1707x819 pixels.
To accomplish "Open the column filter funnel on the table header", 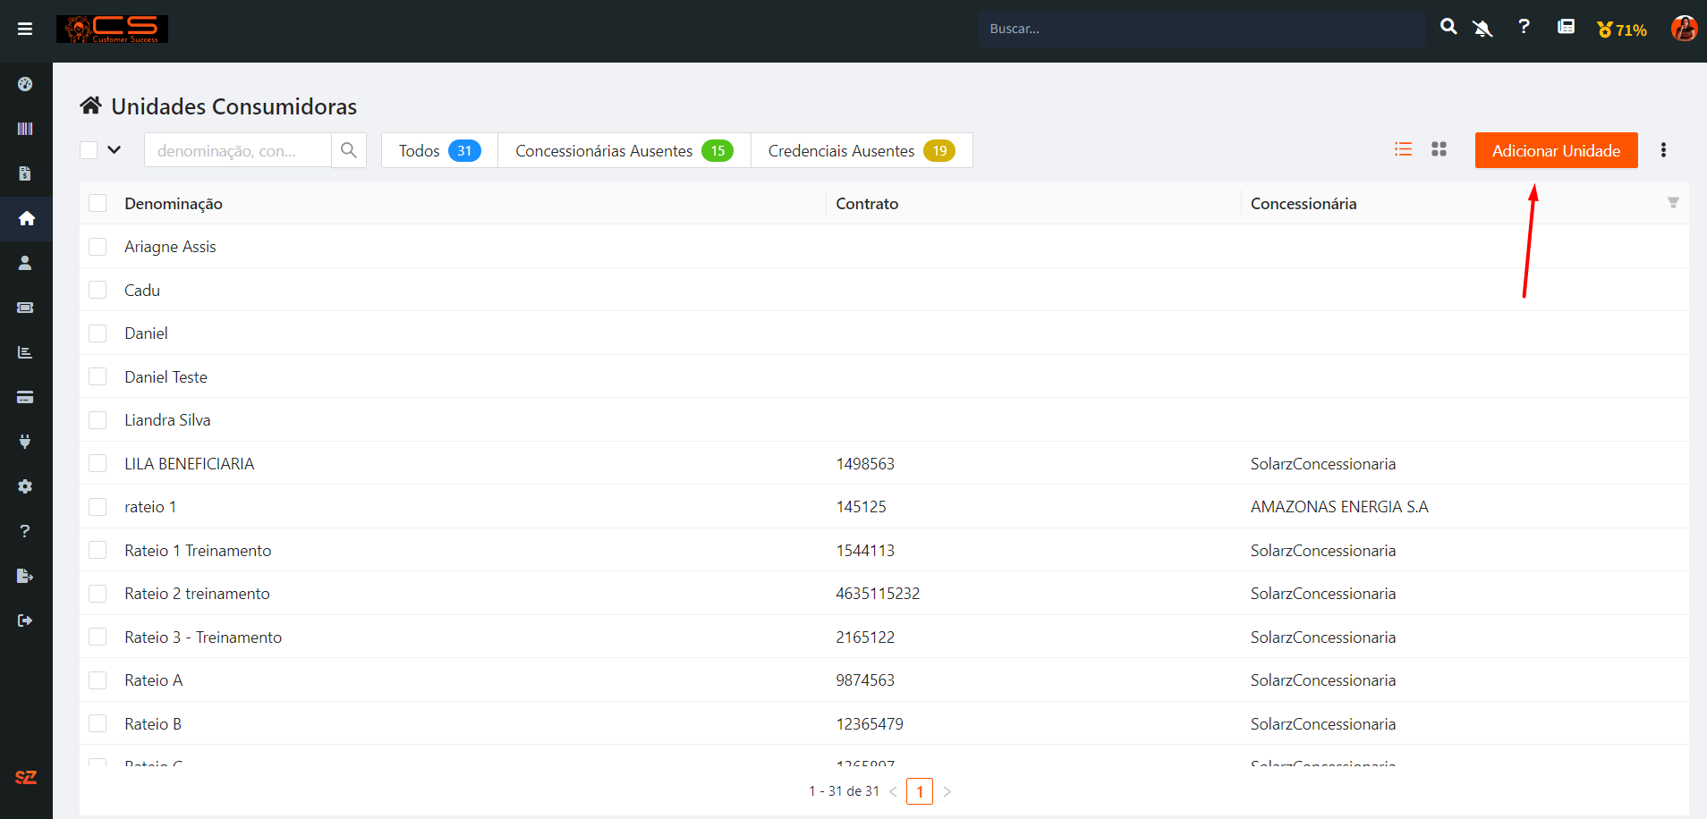I will click(1673, 203).
